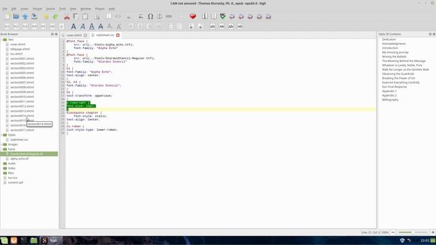Close the cover.xhtml tab
436x245 pixels.
click(85, 35)
